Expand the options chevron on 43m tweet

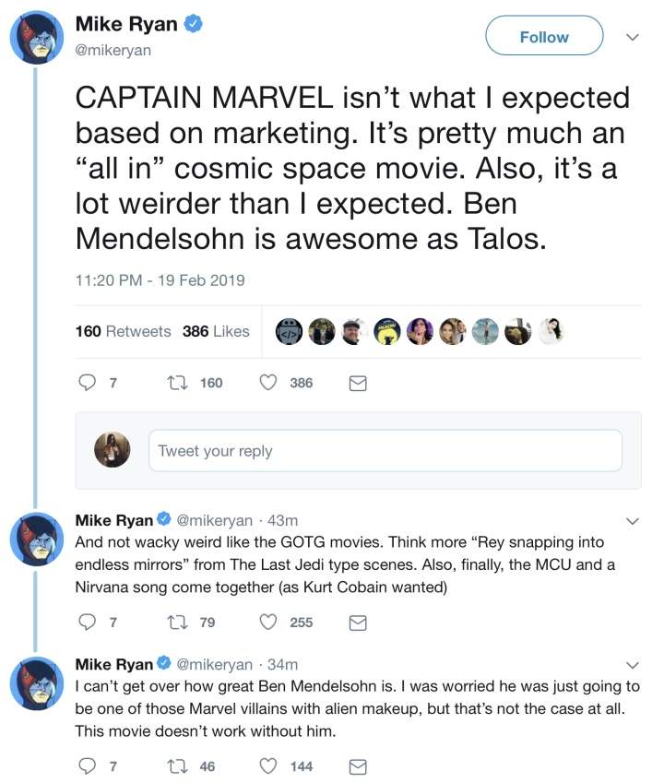(x=632, y=521)
